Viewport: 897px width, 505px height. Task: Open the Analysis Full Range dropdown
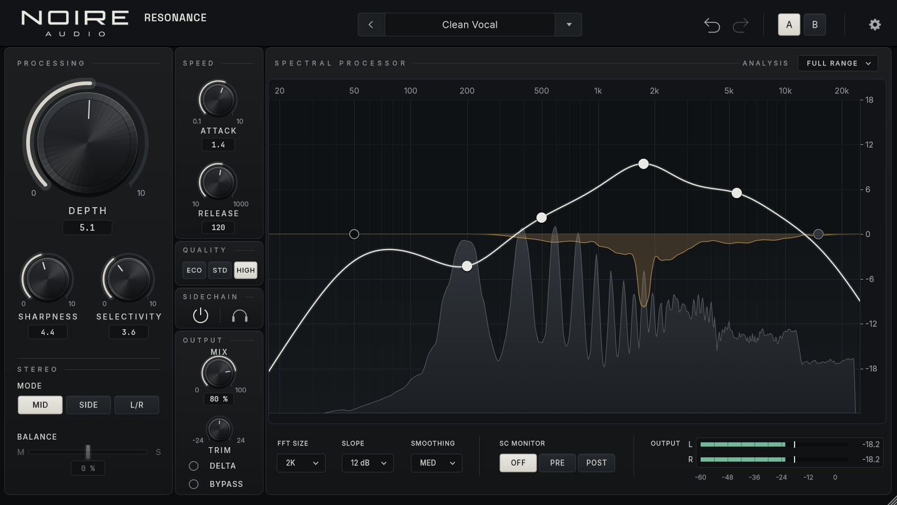pos(838,63)
